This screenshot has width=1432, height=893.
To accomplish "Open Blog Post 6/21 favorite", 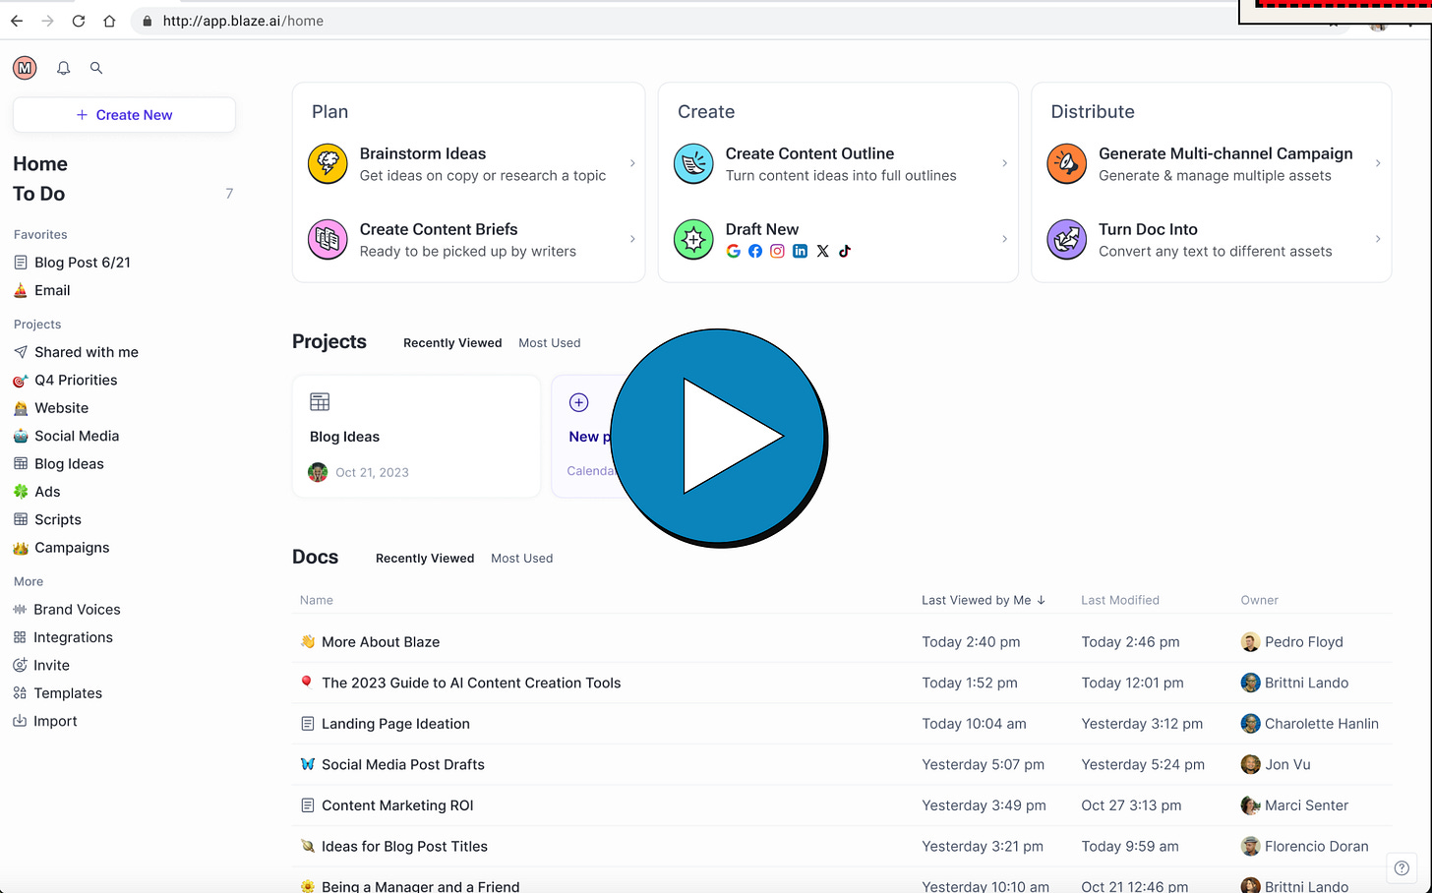I will [x=72, y=263].
